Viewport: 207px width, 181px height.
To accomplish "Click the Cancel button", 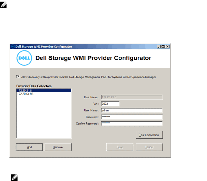I will (x=149, y=147).
